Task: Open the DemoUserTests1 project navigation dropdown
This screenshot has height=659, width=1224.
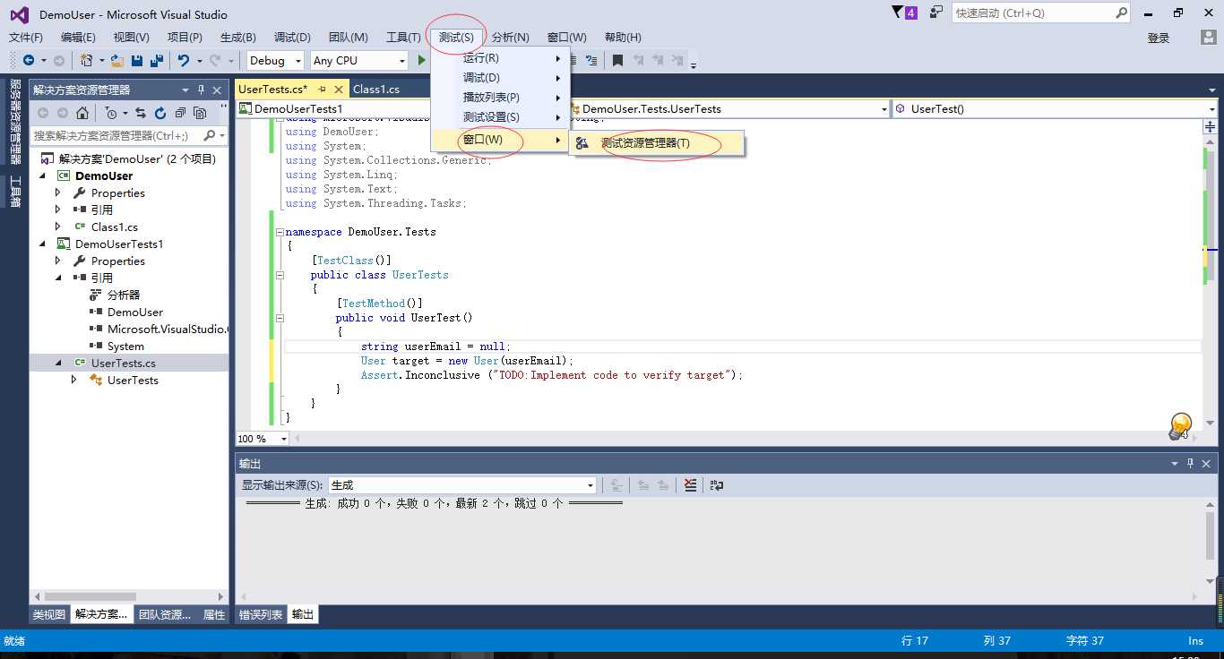Action: pyautogui.click(x=401, y=109)
